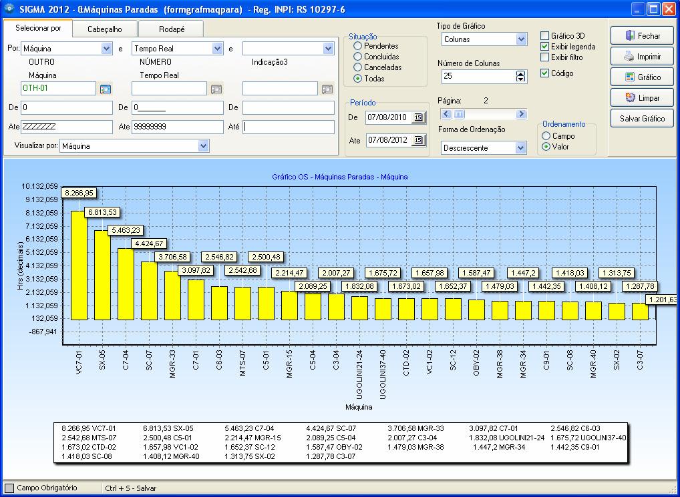Click the Salvar Gráfico button
680x497 pixels.
(x=643, y=119)
